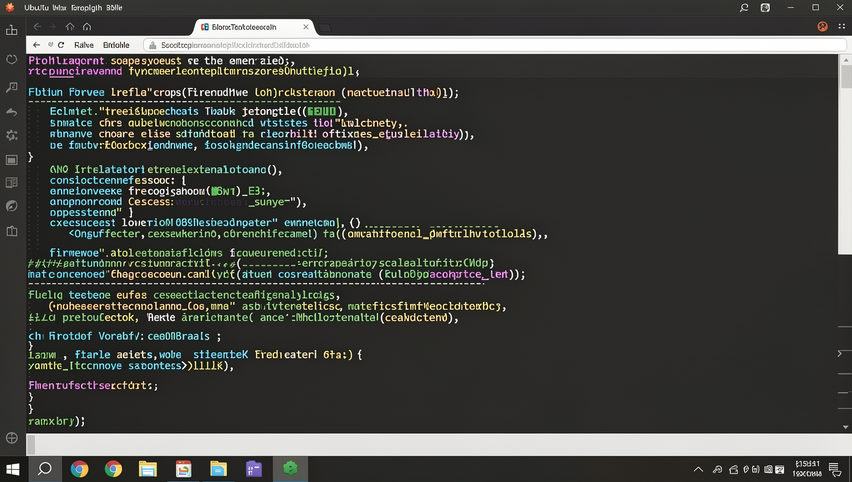Click the Ralve toolbar item
This screenshot has width=852, height=482.
click(x=84, y=45)
